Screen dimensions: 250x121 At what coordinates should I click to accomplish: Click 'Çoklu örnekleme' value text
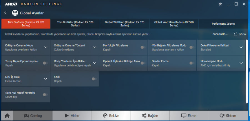(x=64, y=50)
